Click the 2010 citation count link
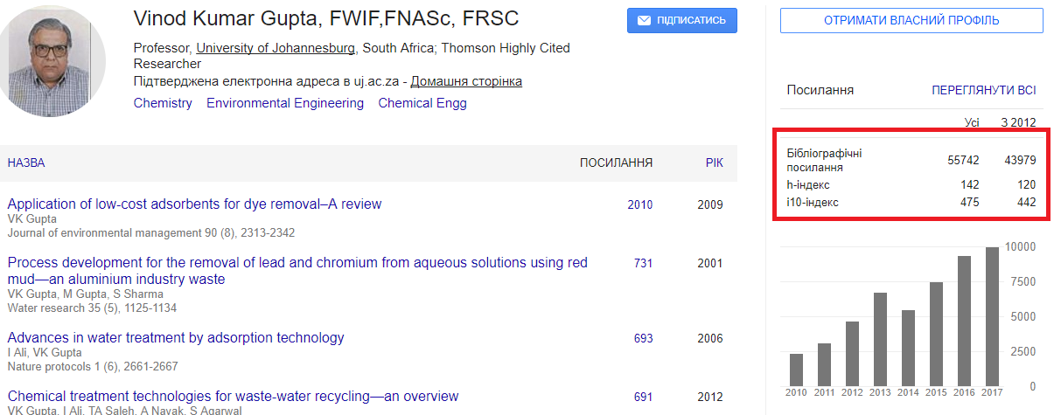The width and height of the screenshot is (1061, 415). (x=640, y=205)
